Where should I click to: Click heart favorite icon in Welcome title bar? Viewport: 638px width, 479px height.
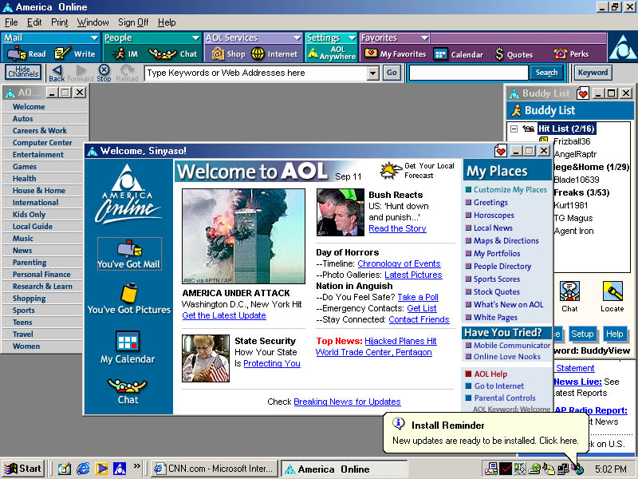(501, 151)
